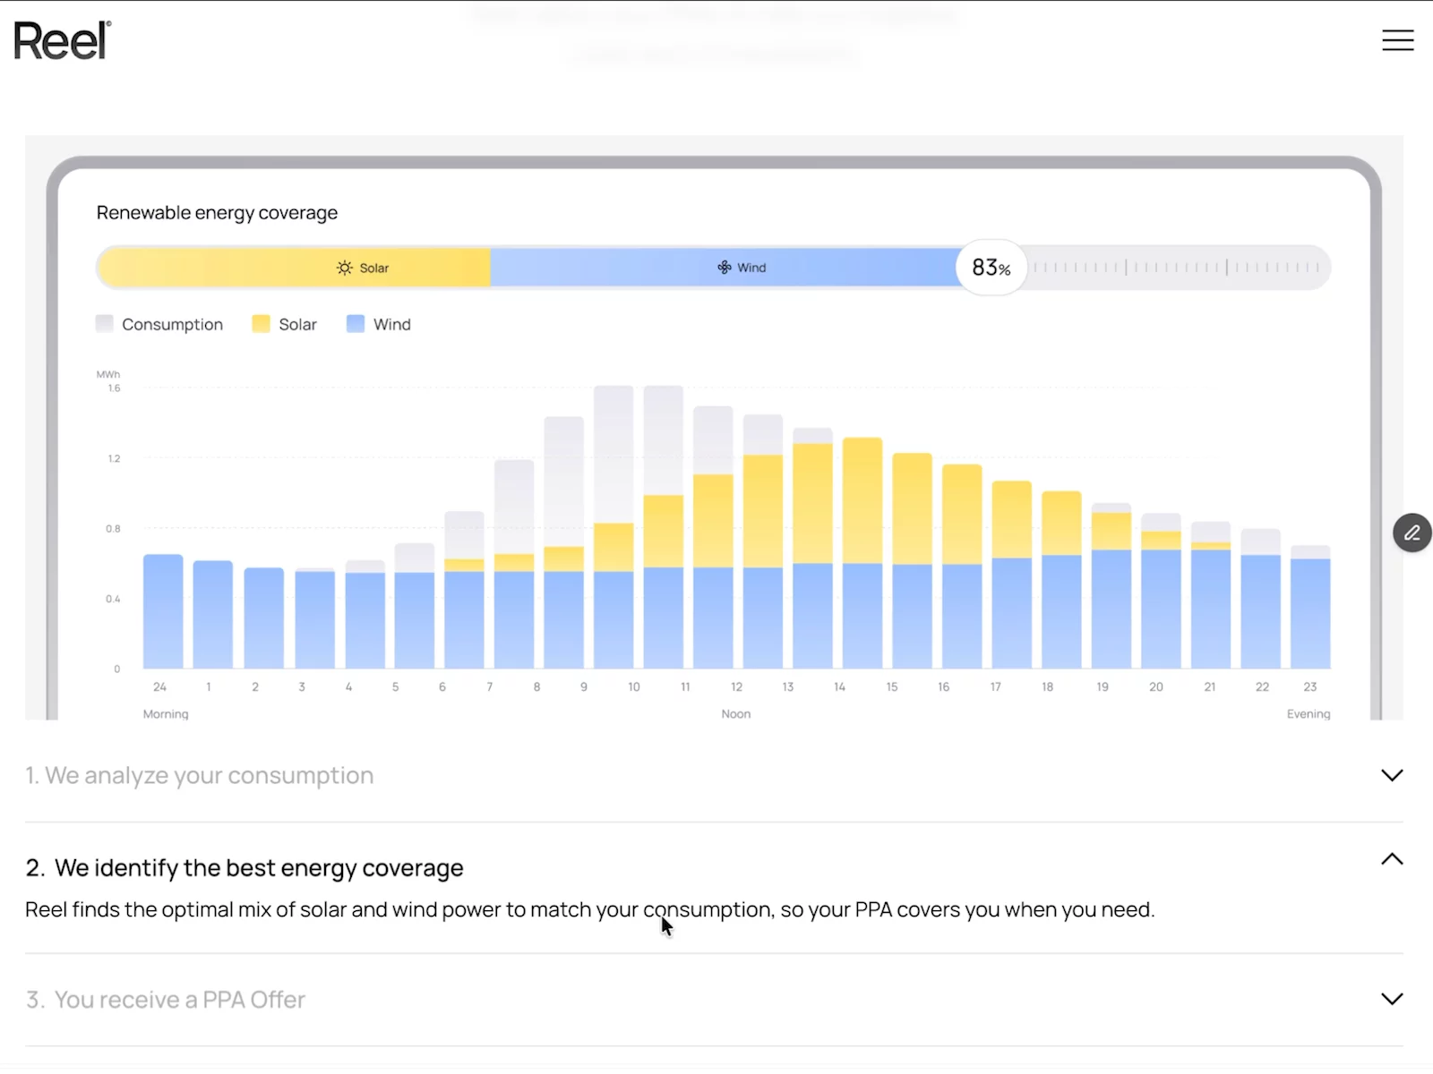Open '1. We analyze your consumption' heading
This screenshot has width=1433, height=1074.
click(200, 775)
